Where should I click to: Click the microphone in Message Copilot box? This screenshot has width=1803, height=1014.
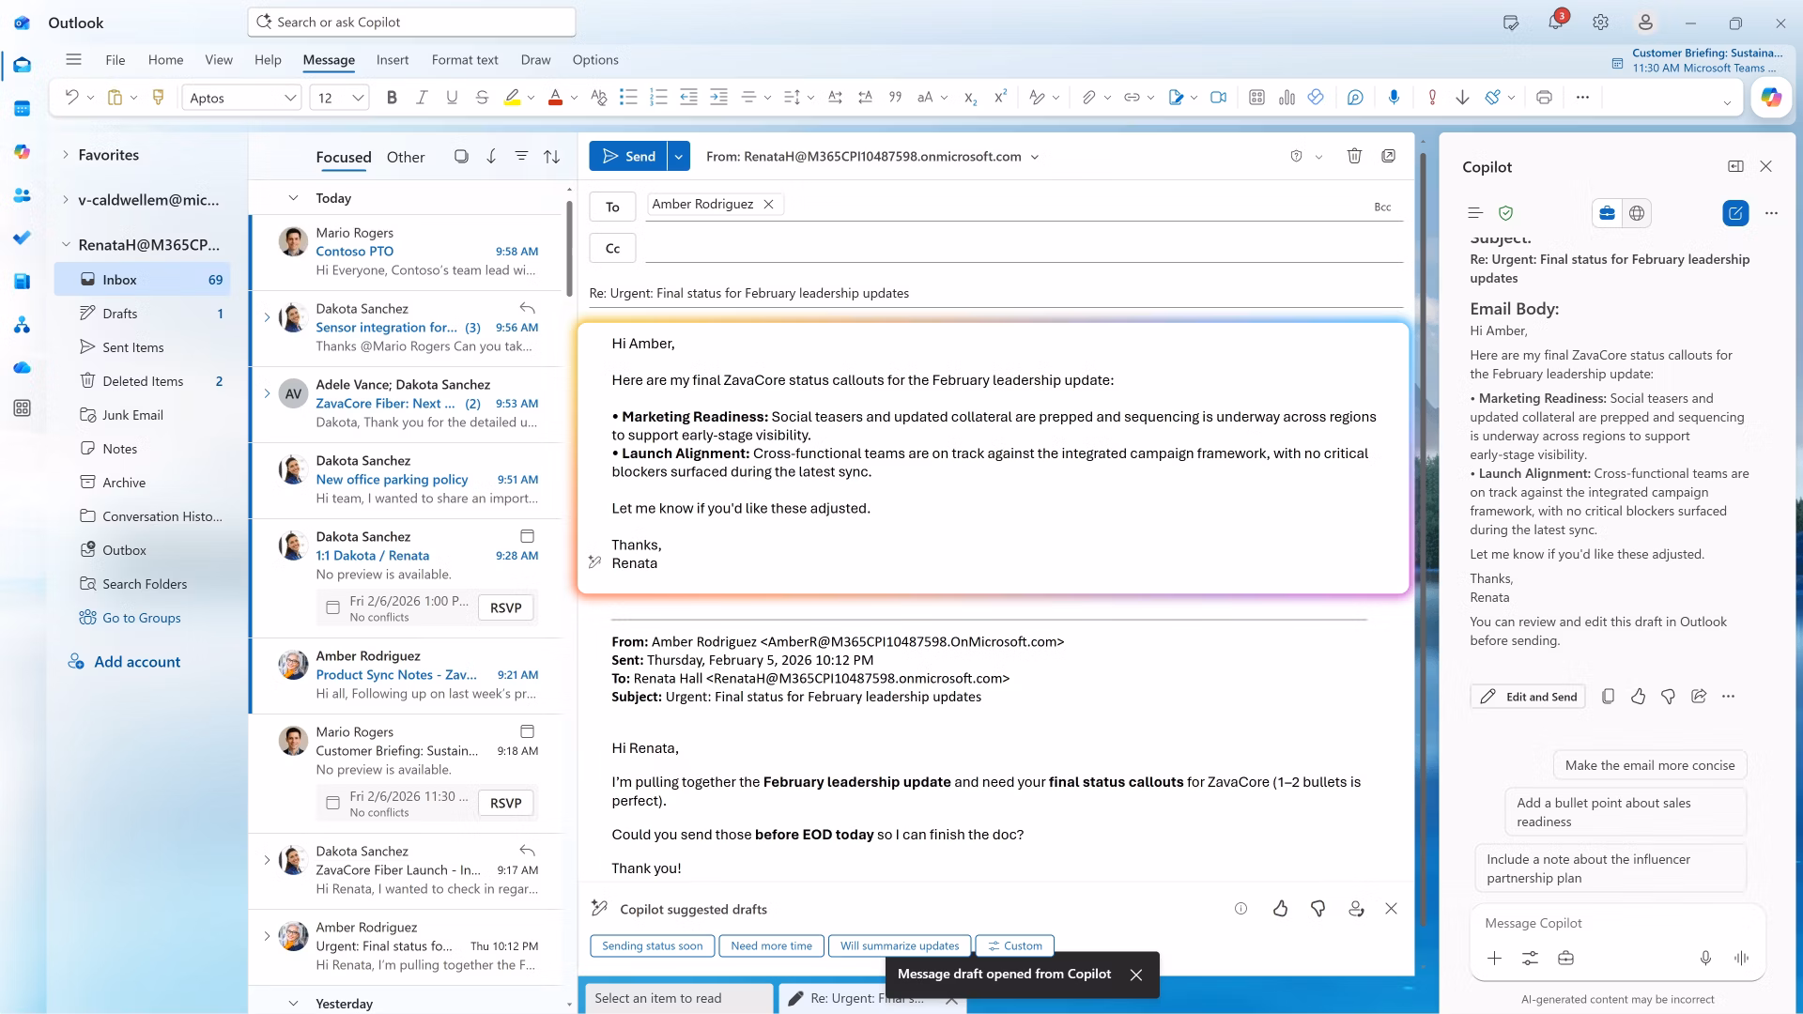[1705, 959]
